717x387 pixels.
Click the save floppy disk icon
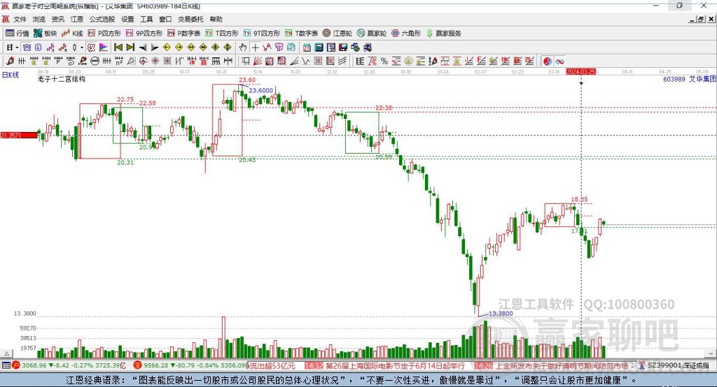point(343,48)
